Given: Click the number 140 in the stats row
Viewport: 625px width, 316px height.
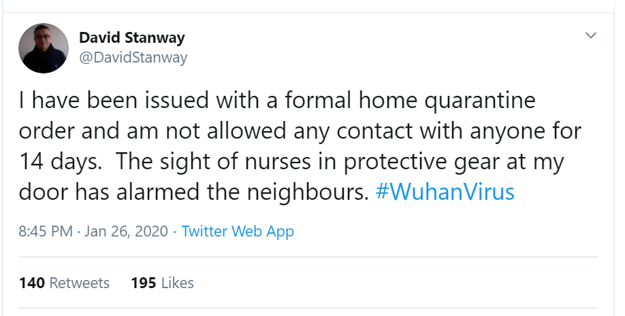Looking at the screenshot, I should click(32, 283).
